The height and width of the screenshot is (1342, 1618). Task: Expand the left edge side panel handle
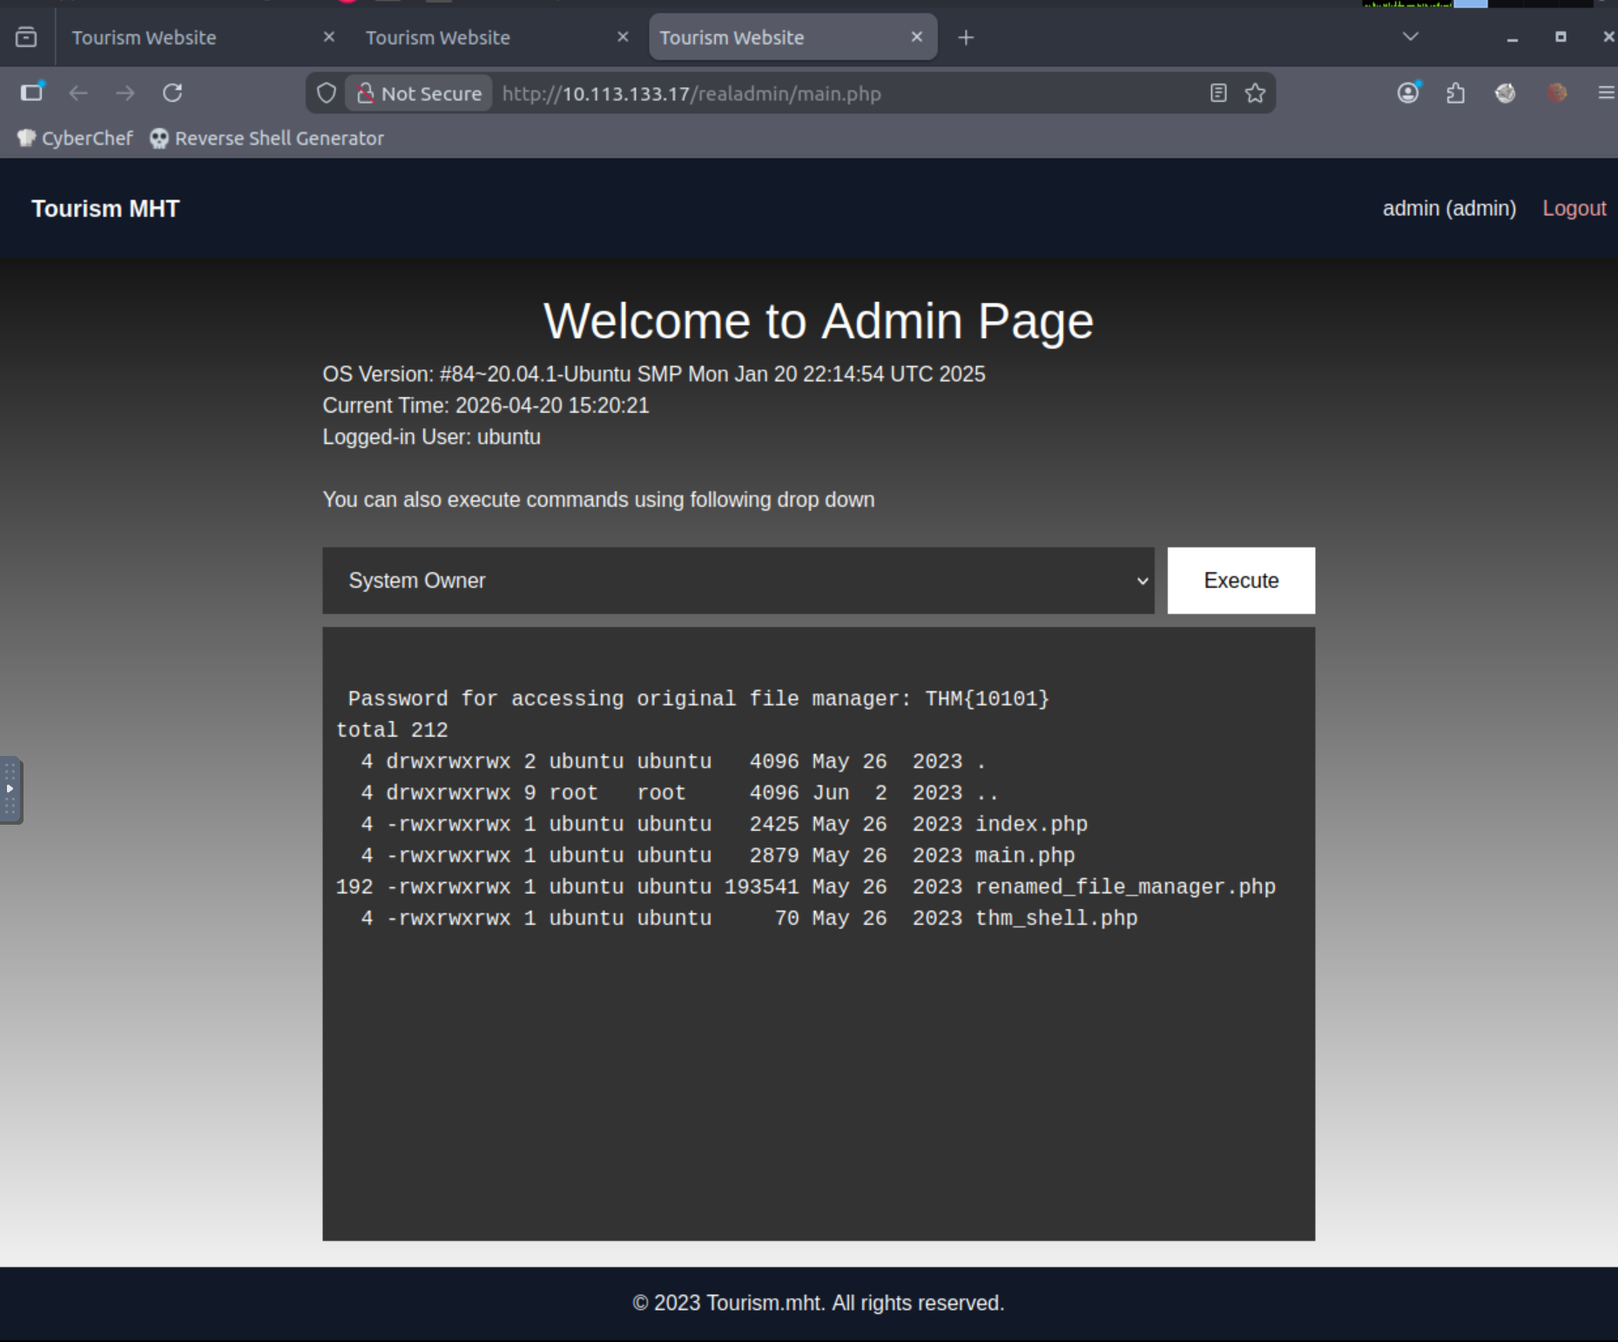pyautogui.click(x=10, y=791)
